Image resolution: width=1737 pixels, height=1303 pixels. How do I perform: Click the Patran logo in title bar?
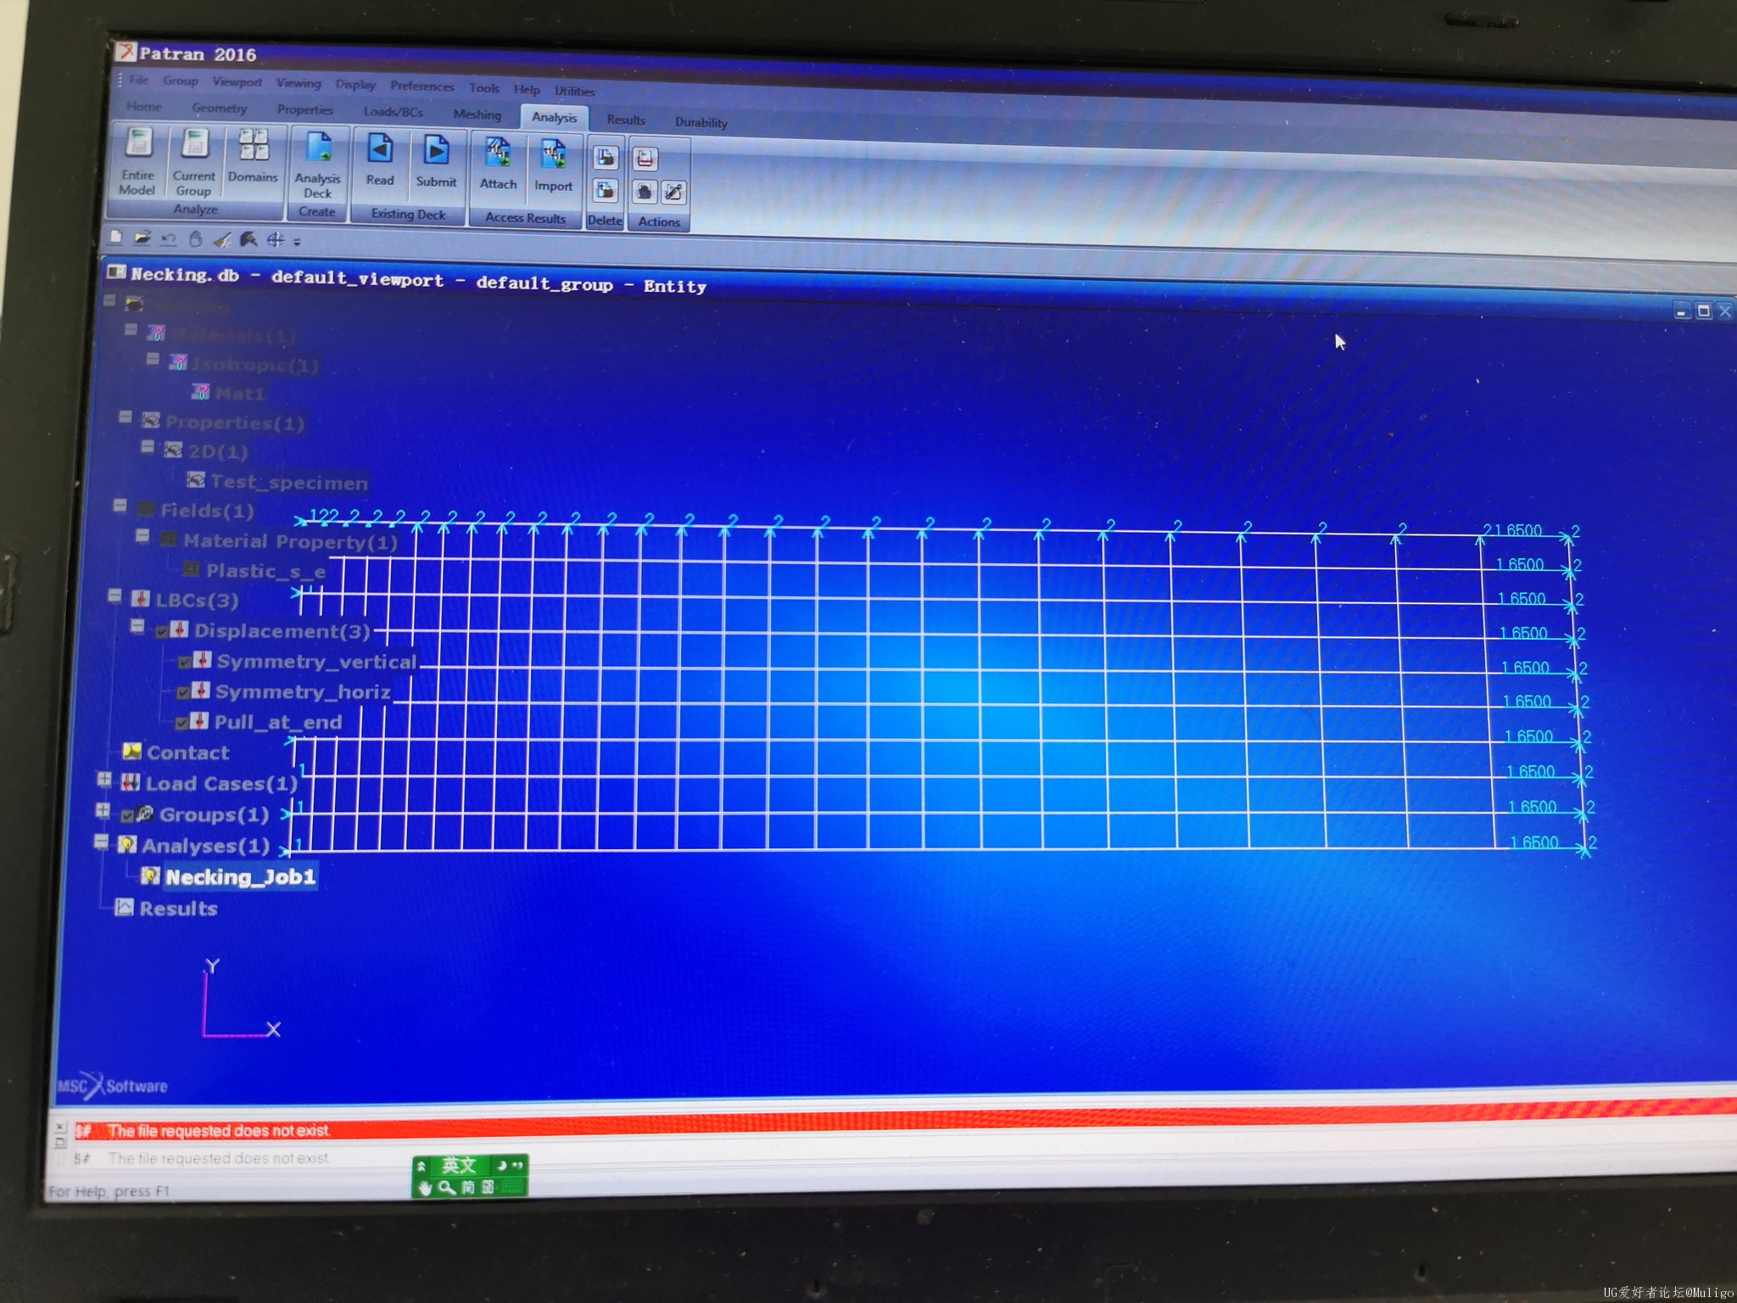pyautogui.click(x=126, y=52)
